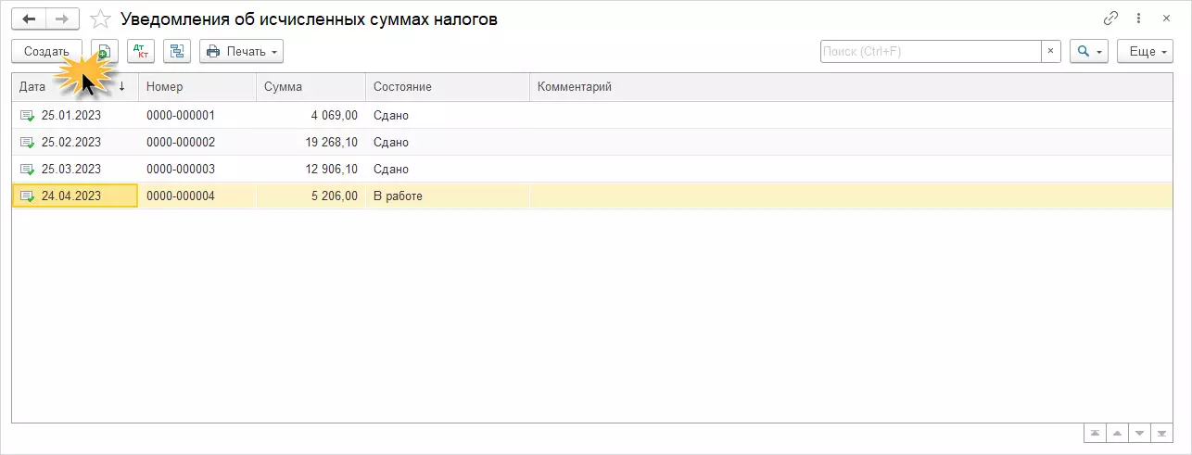This screenshot has width=1192, height=455.
Task: Open the related documents structure icon
Action: click(x=177, y=52)
